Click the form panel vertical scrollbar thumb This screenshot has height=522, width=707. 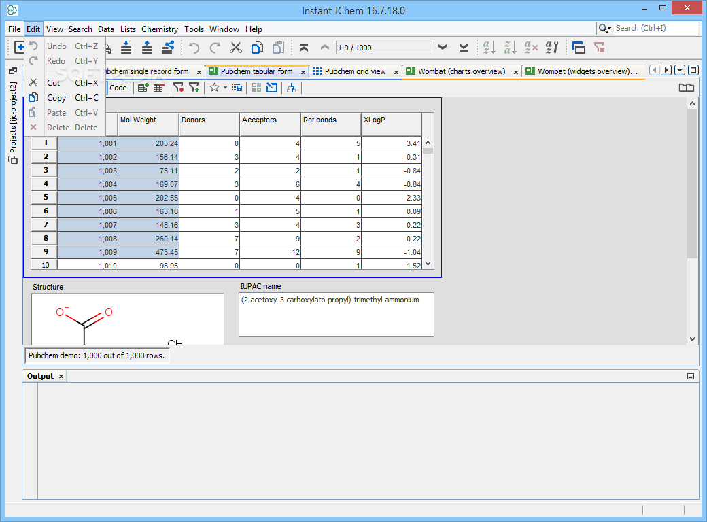click(692, 183)
